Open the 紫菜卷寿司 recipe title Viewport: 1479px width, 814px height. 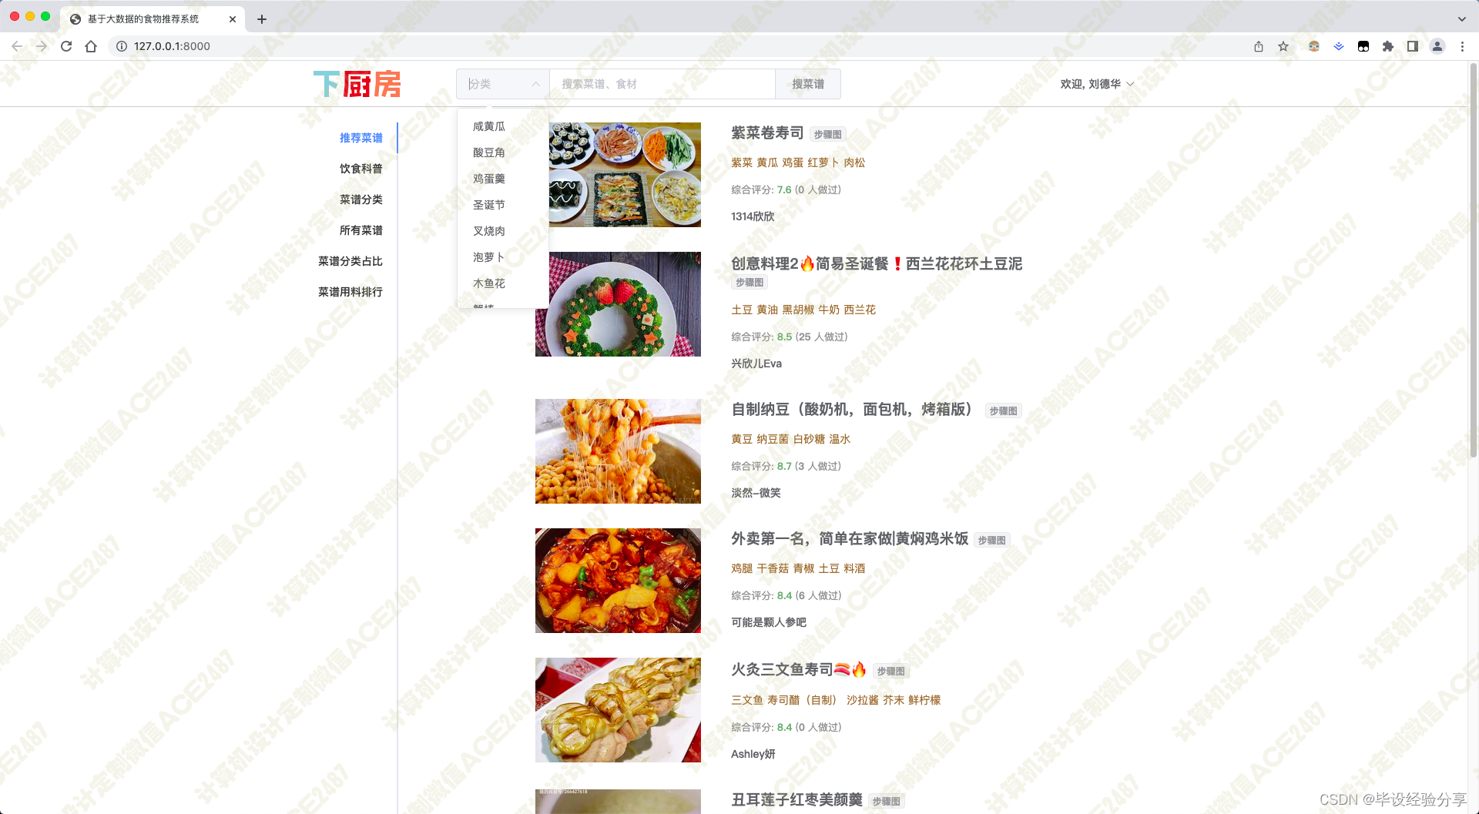pyautogui.click(x=767, y=133)
